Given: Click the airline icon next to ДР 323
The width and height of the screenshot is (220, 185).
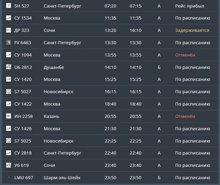Looking at the screenshot, I should click(9, 30).
